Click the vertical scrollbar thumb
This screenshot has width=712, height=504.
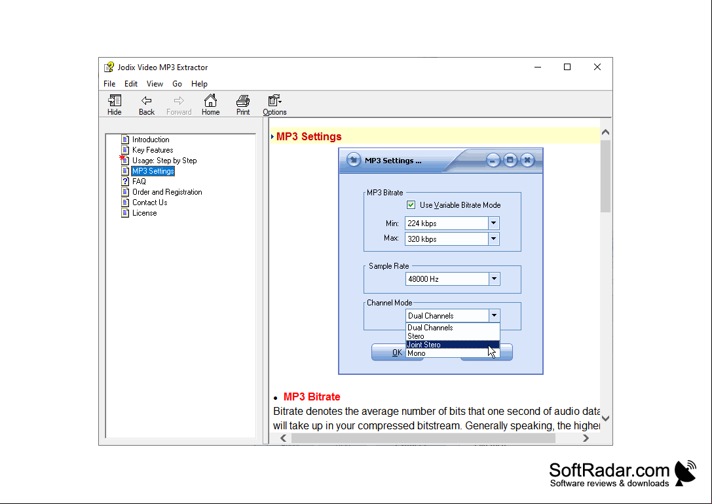pyautogui.click(x=605, y=176)
